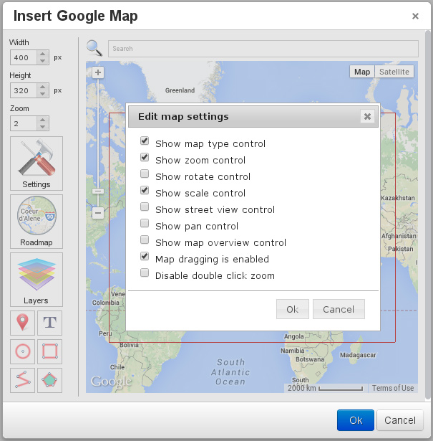Choose the rectangle drawing tool
Viewport: 433px width, 441px height.
click(x=49, y=351)
